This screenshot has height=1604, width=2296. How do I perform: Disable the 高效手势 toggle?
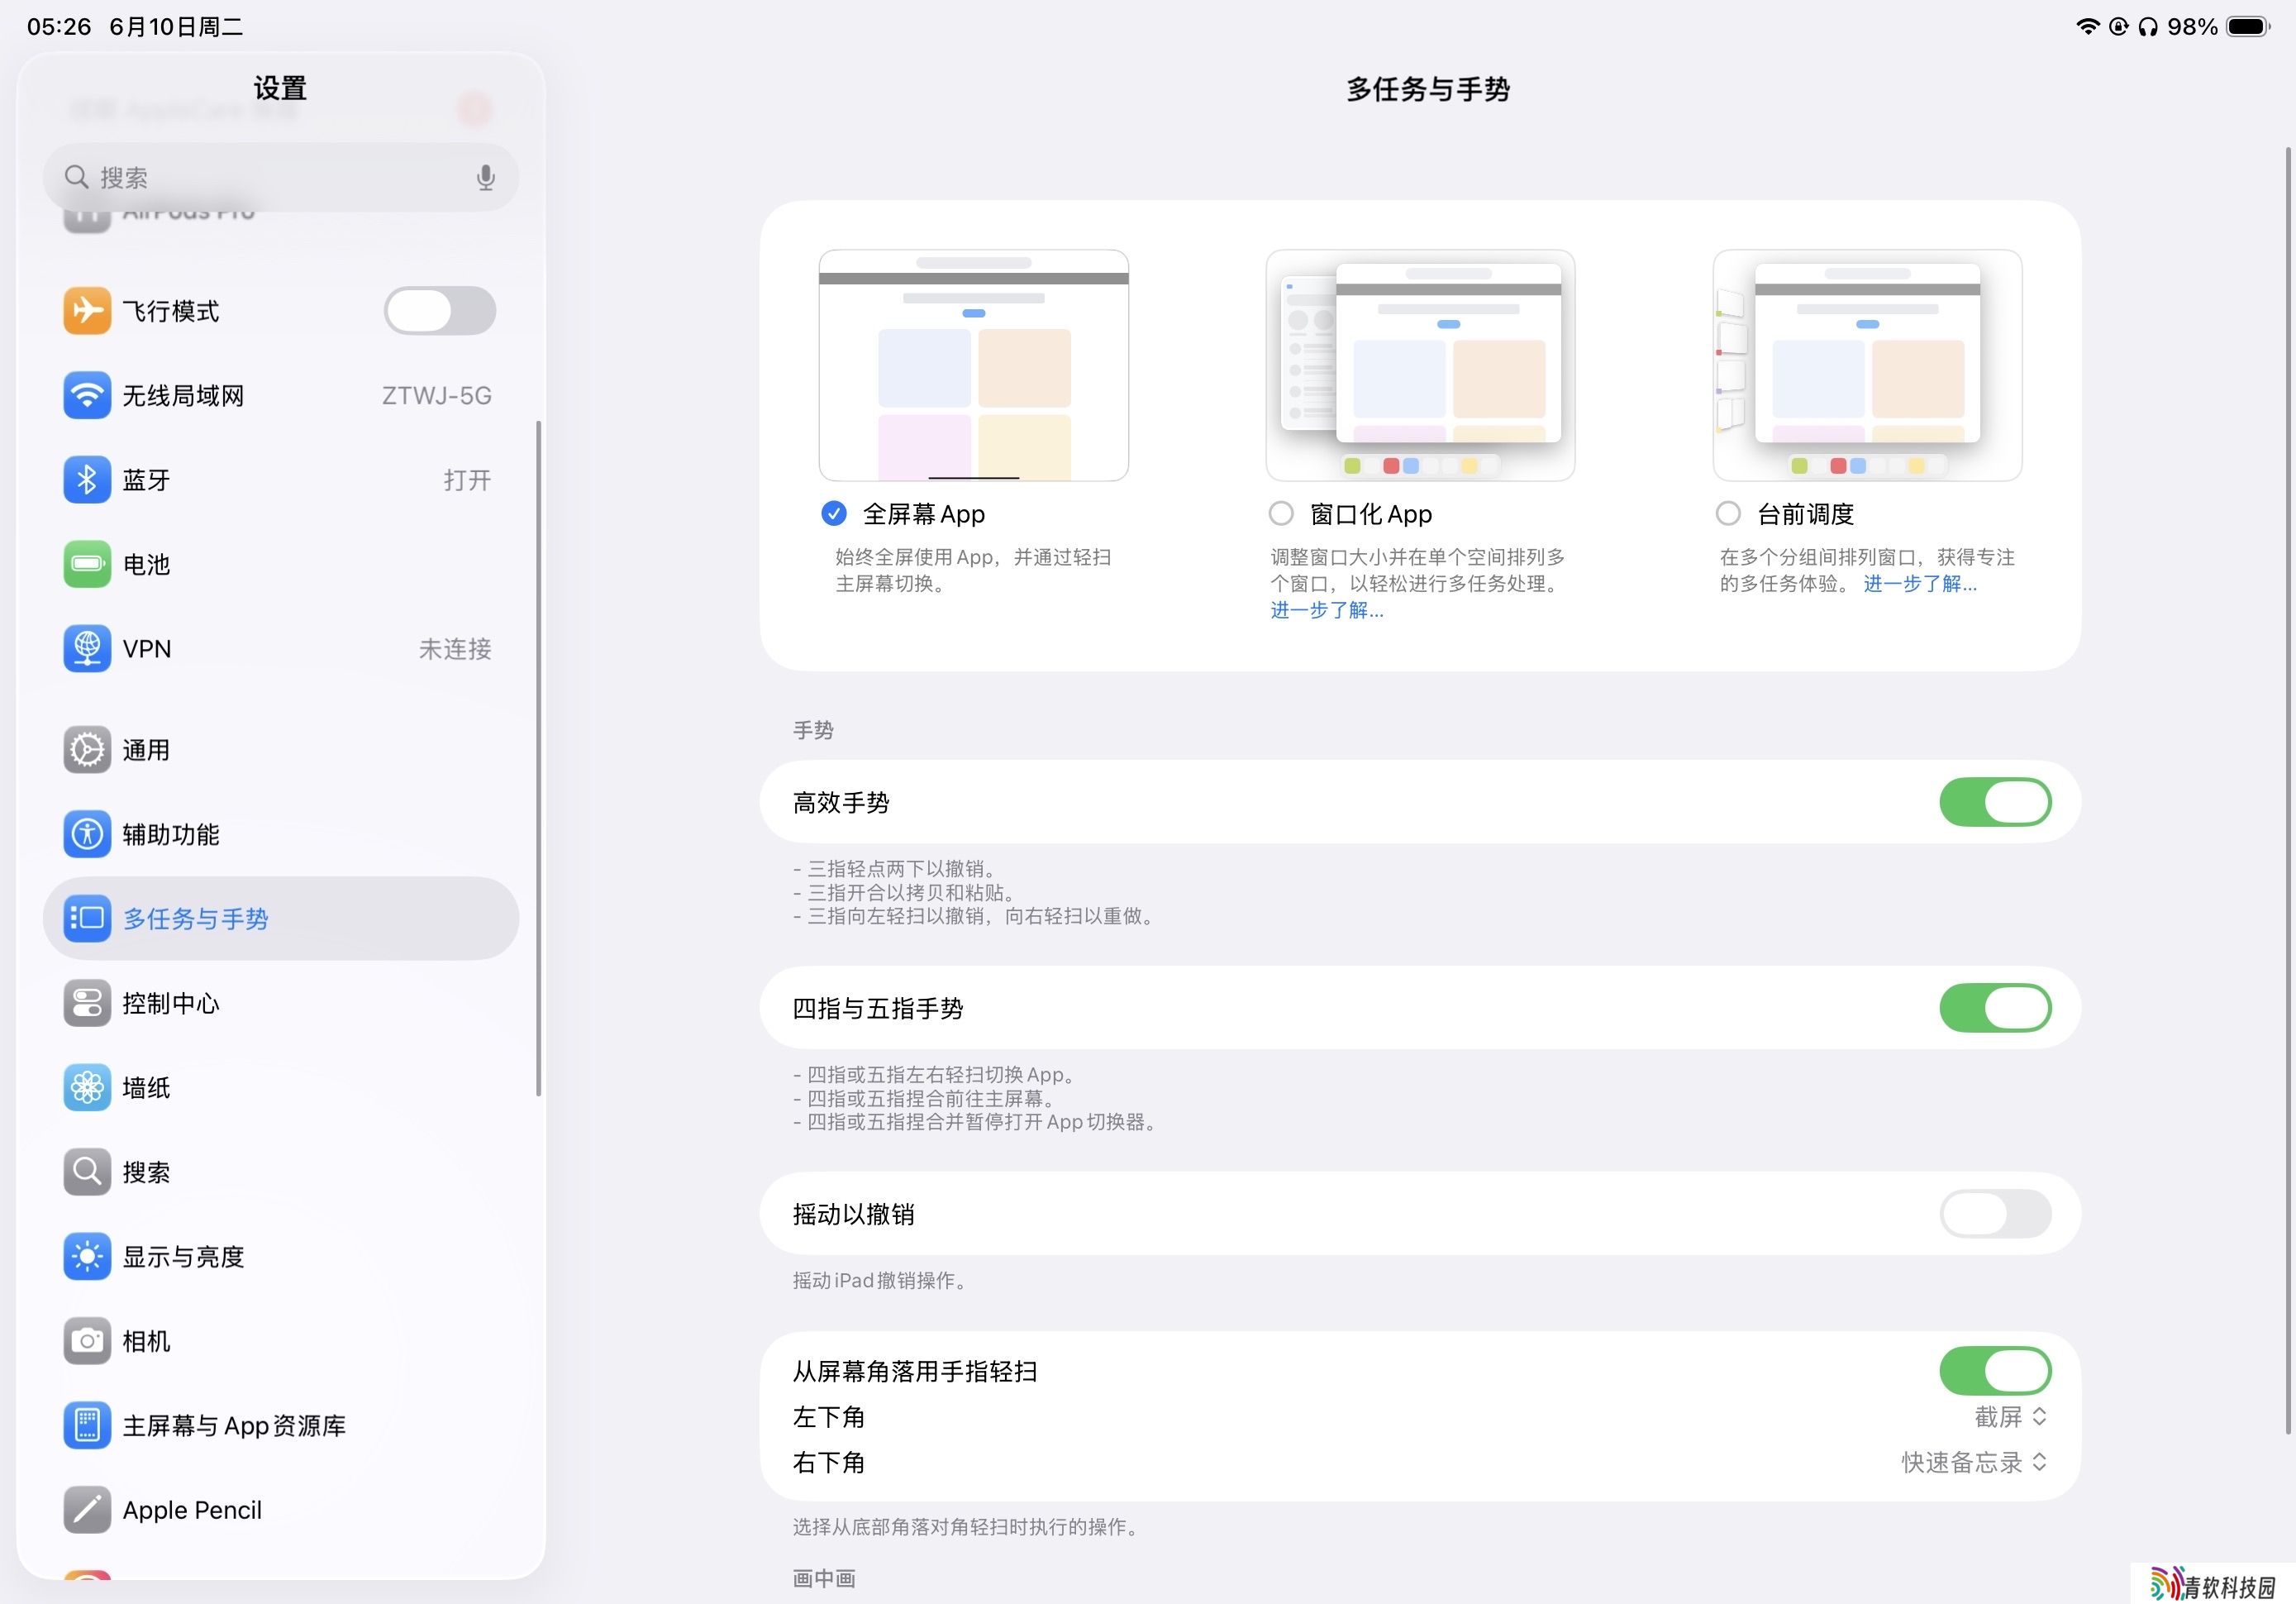coord(1994,801)
